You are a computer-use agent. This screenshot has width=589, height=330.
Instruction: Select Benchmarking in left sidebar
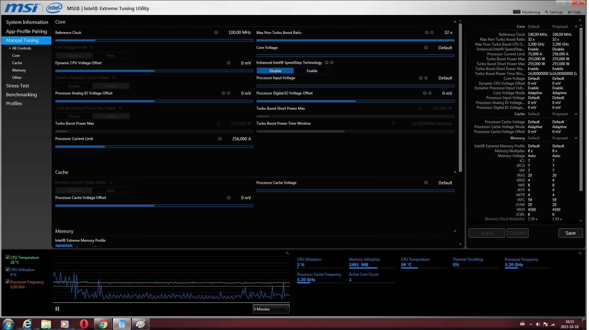click(x=21, y=95)
